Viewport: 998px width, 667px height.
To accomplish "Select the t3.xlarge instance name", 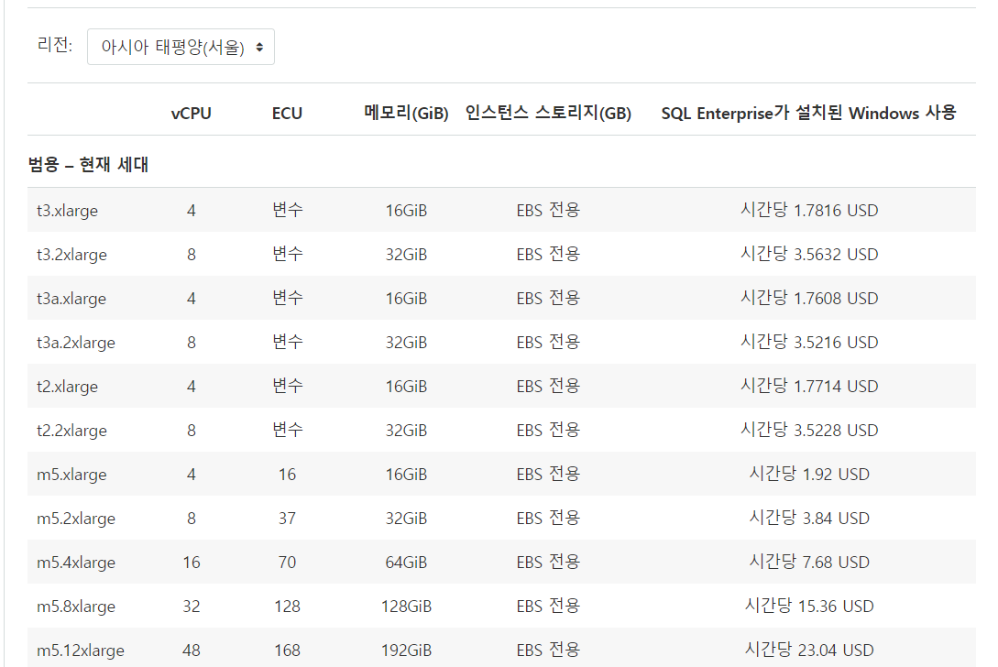I will pyautogui.click(x=67, y=211).
